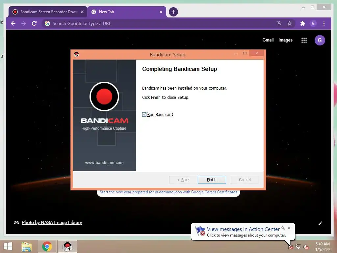
Task: Click Bandicam logo in setup sidebar
Action: [104, 97]
